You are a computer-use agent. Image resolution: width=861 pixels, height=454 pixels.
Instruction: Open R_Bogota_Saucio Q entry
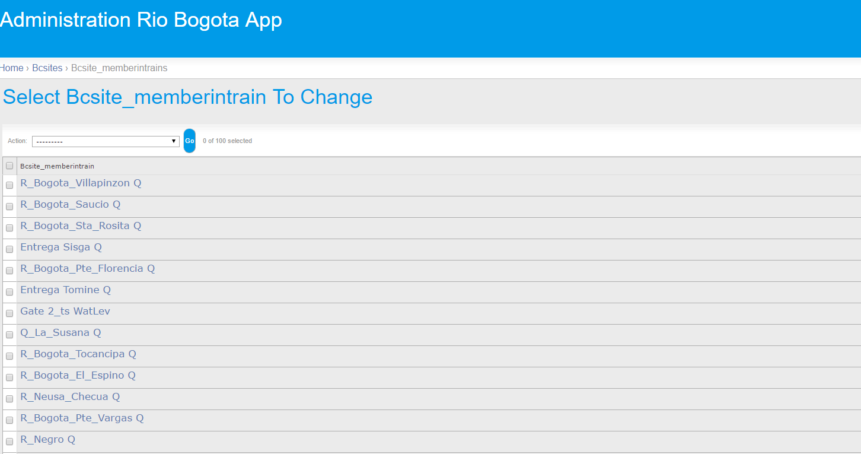pos(71,205)
